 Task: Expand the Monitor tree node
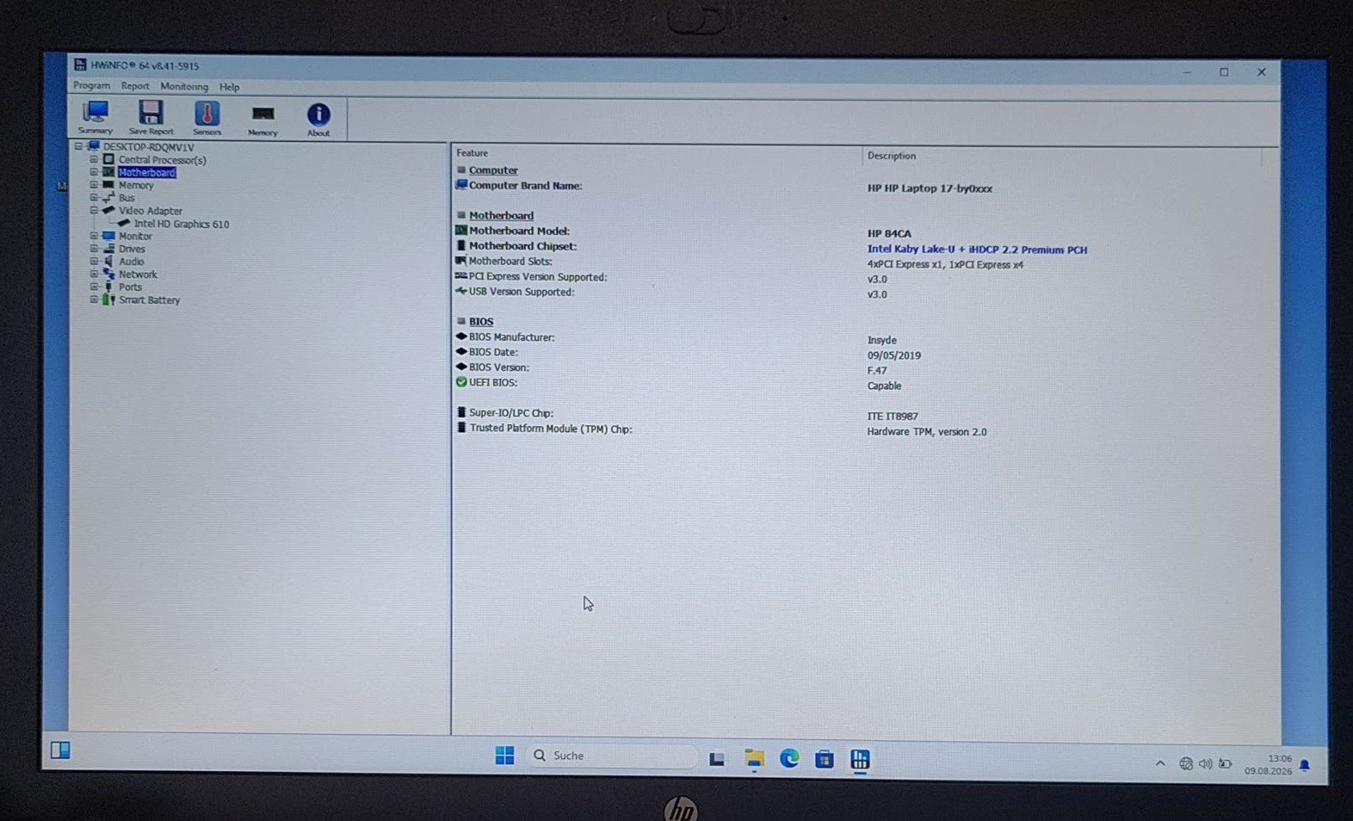pyautogui.click(x=94, y=236)
